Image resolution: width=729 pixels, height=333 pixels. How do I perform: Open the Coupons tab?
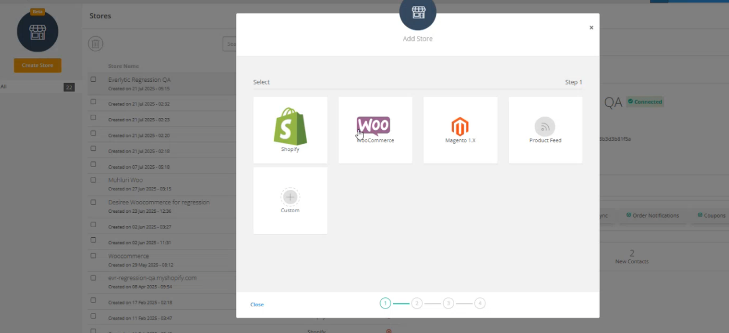pyautogui.click(x=711, y=216)
